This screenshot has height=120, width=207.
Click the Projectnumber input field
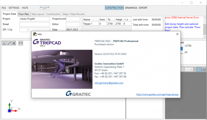click(73, 19)
